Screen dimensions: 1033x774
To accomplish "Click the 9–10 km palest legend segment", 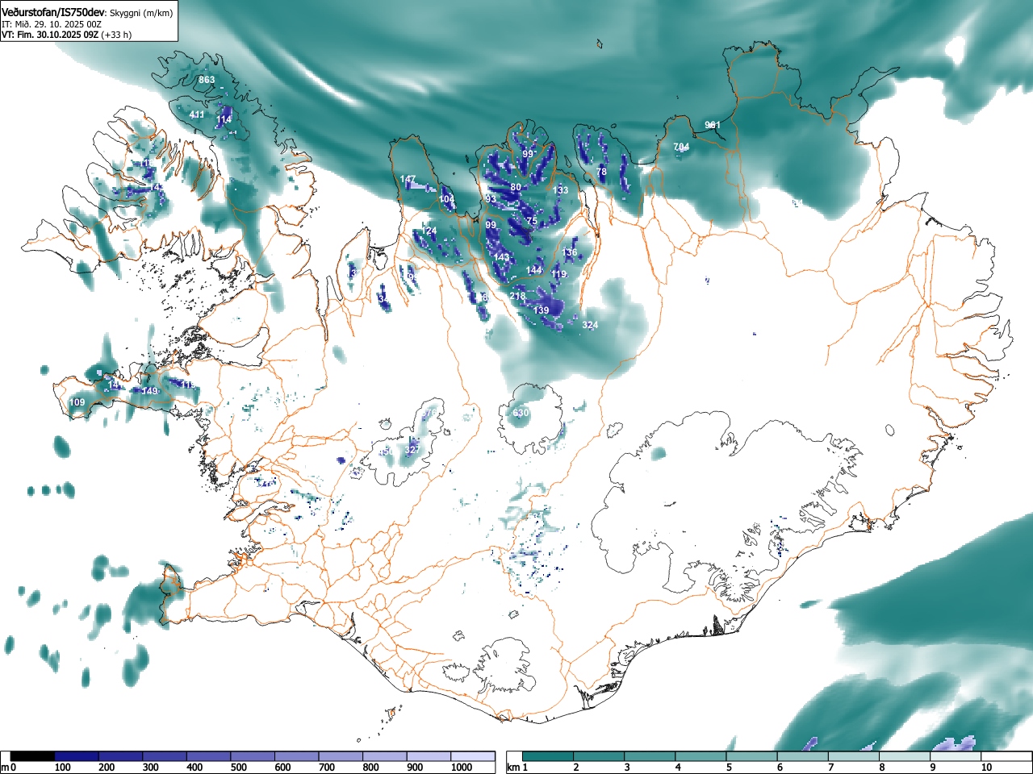I will click(x=956, y=756).
